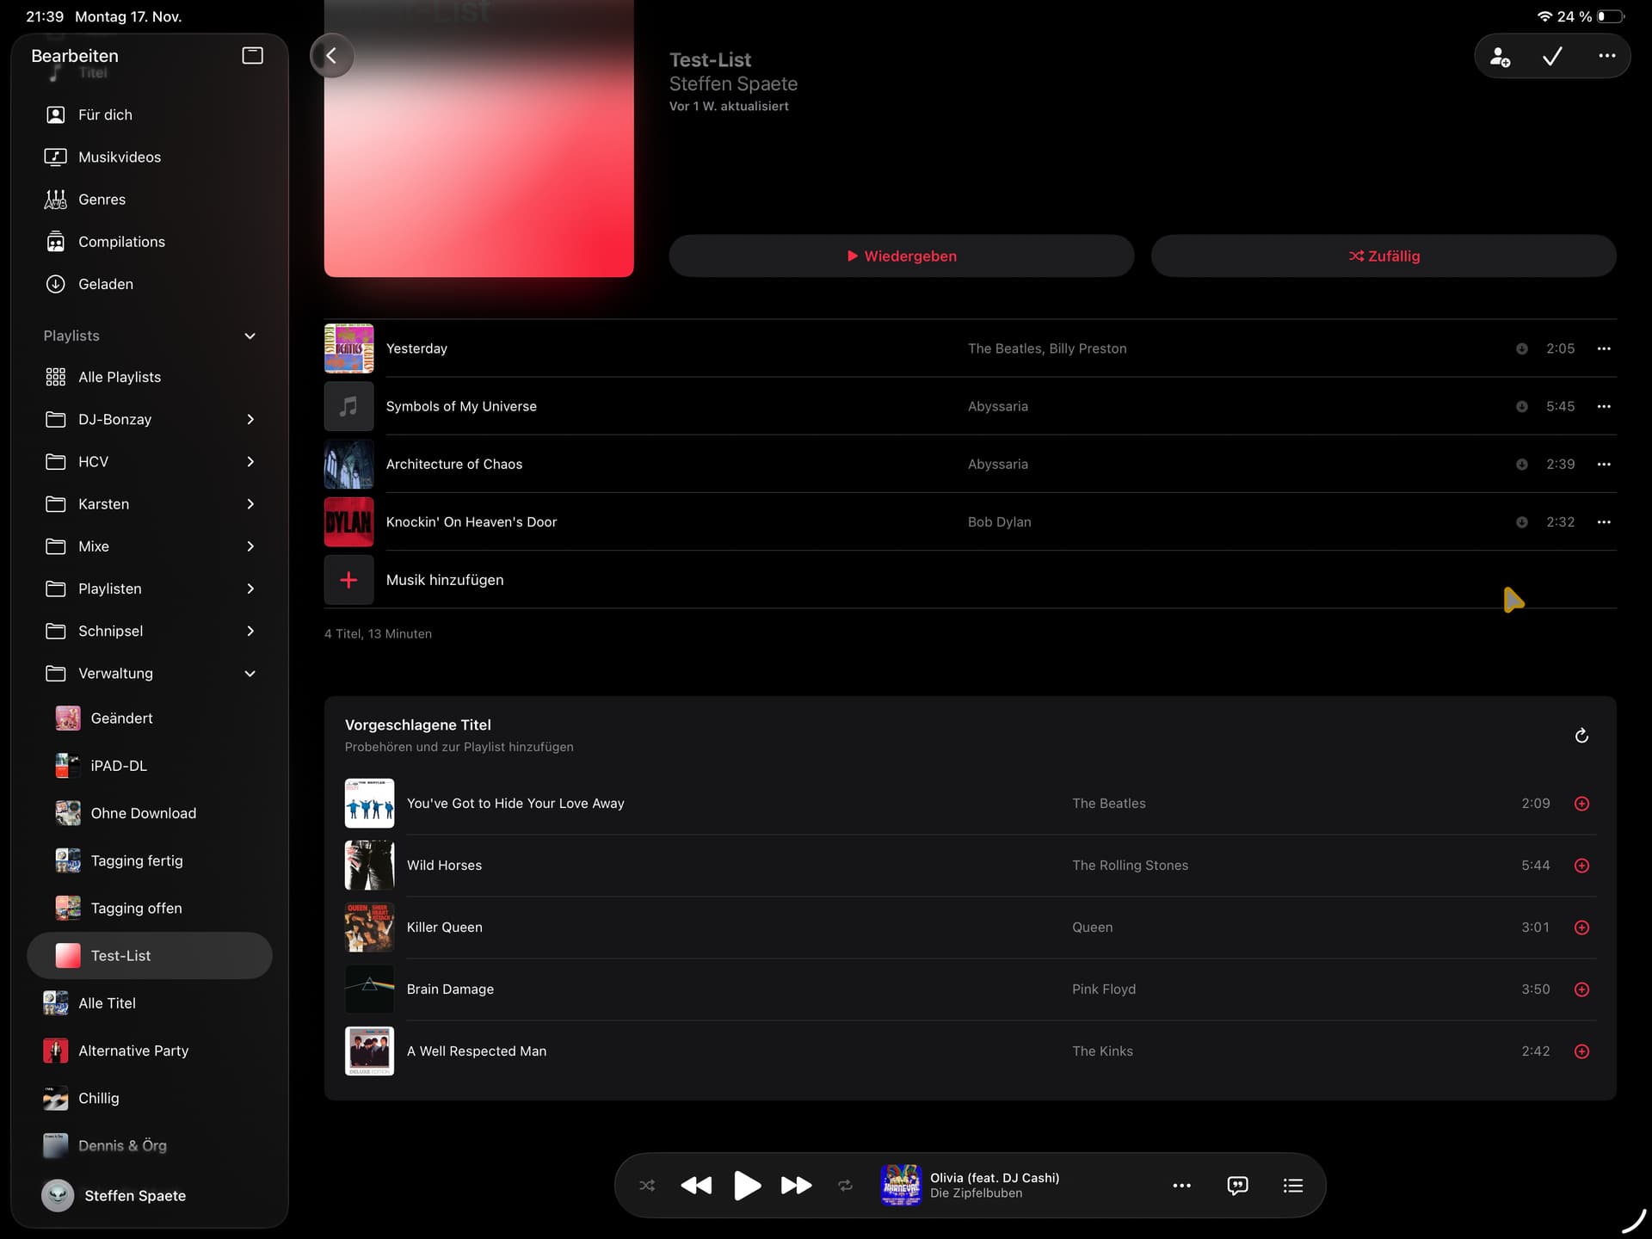Open the playlist collaboration options
1652x1239 pixels.
pyautogui.click(x=1500, y=57)
